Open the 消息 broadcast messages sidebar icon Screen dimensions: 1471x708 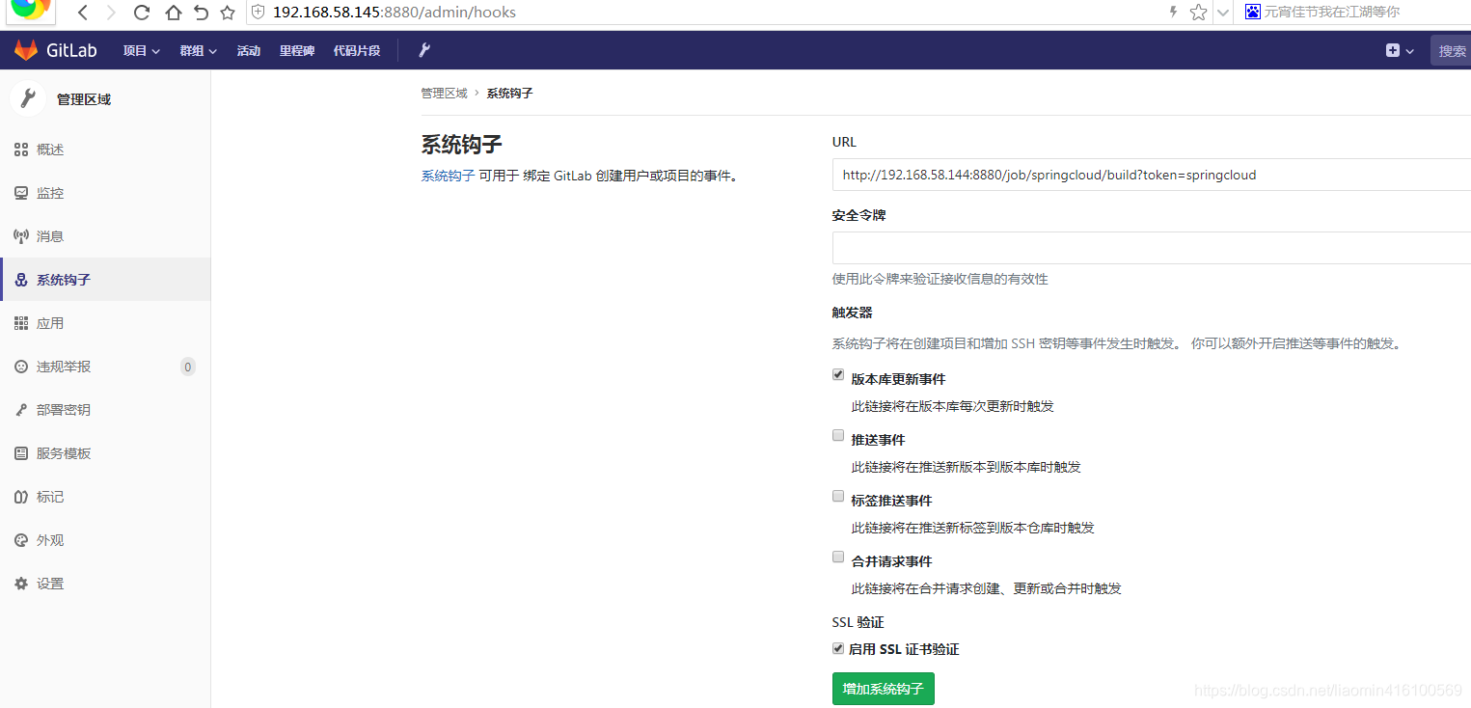[x=21, y=235]
